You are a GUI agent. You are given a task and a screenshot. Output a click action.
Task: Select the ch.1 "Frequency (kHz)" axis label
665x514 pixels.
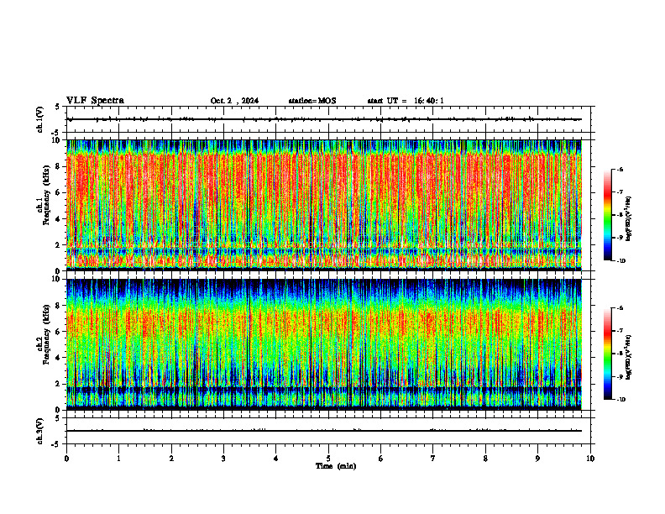click(x=46, y=195)
